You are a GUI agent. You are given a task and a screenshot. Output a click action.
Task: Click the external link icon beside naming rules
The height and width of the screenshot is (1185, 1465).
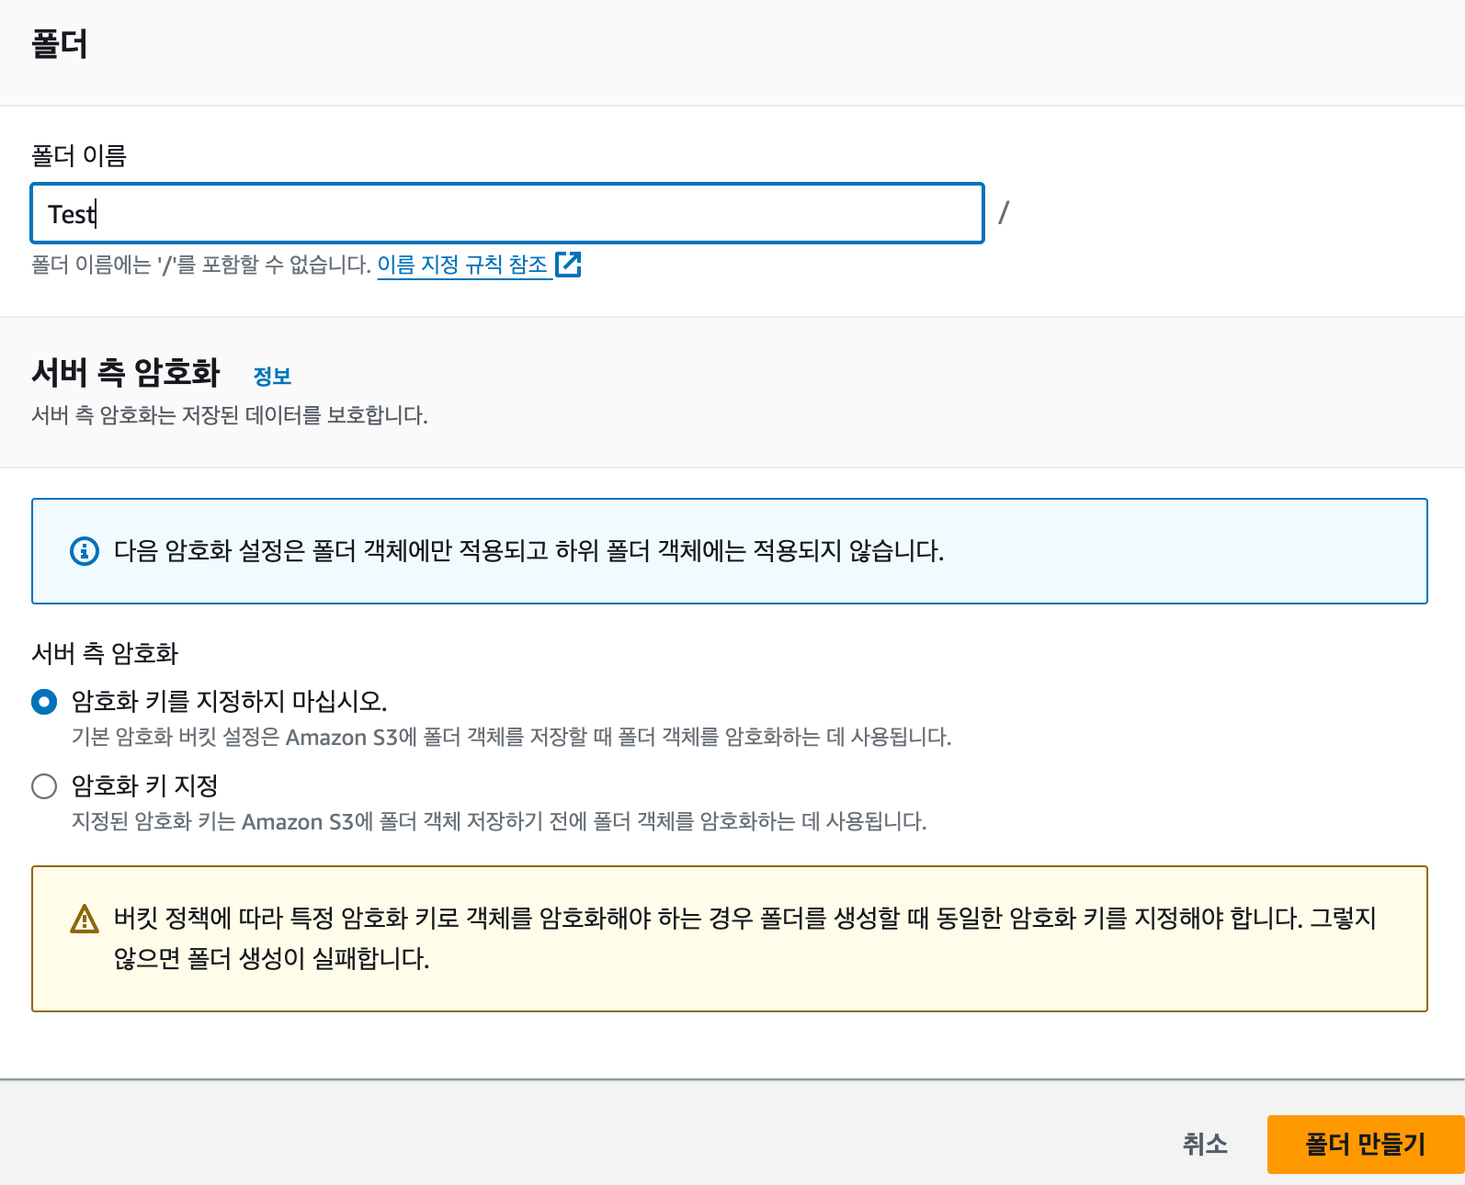coord(569,265)
